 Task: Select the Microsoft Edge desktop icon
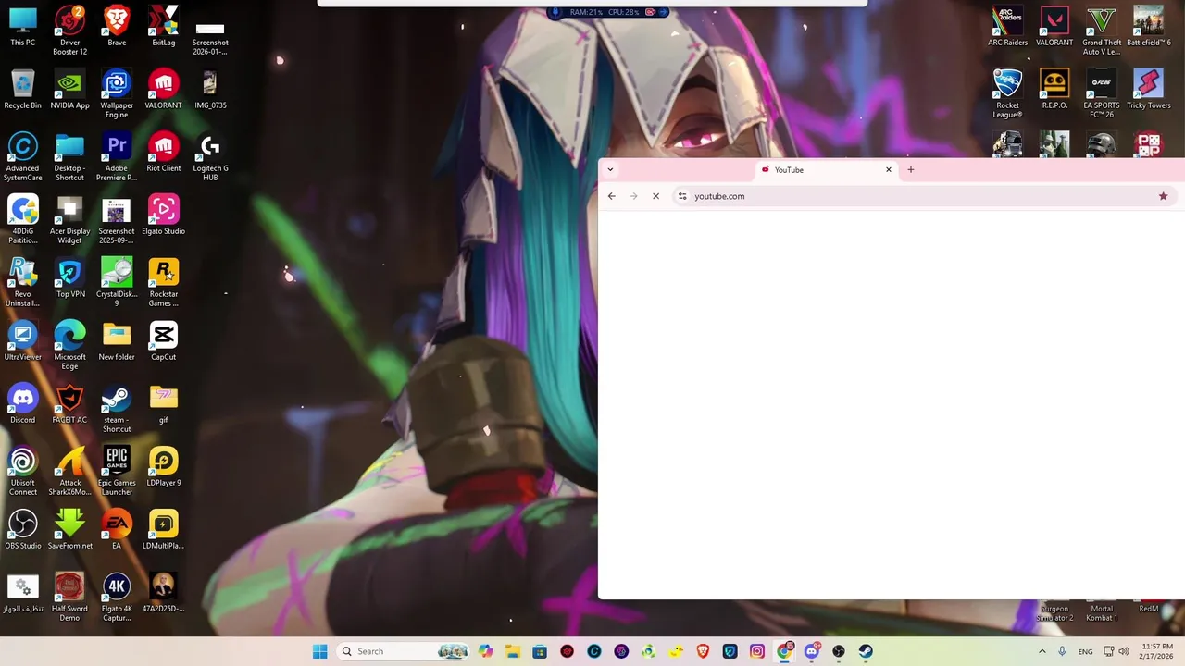pyautogui.click(x=69, y=344)
